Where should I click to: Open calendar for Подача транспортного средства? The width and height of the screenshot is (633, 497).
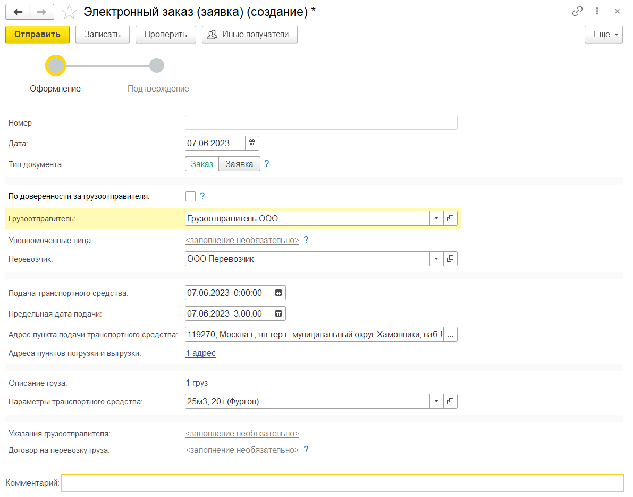tap(278, 293)
